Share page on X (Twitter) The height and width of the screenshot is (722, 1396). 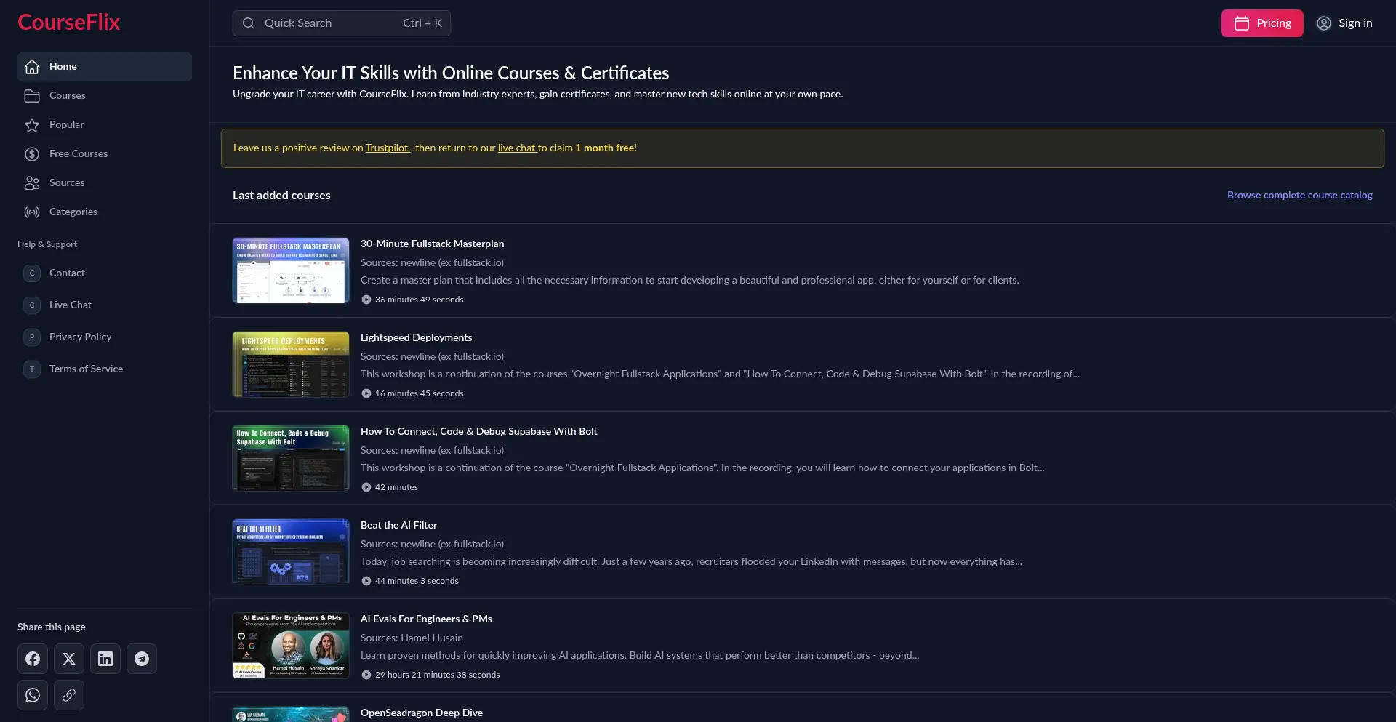tap(69, 659)
